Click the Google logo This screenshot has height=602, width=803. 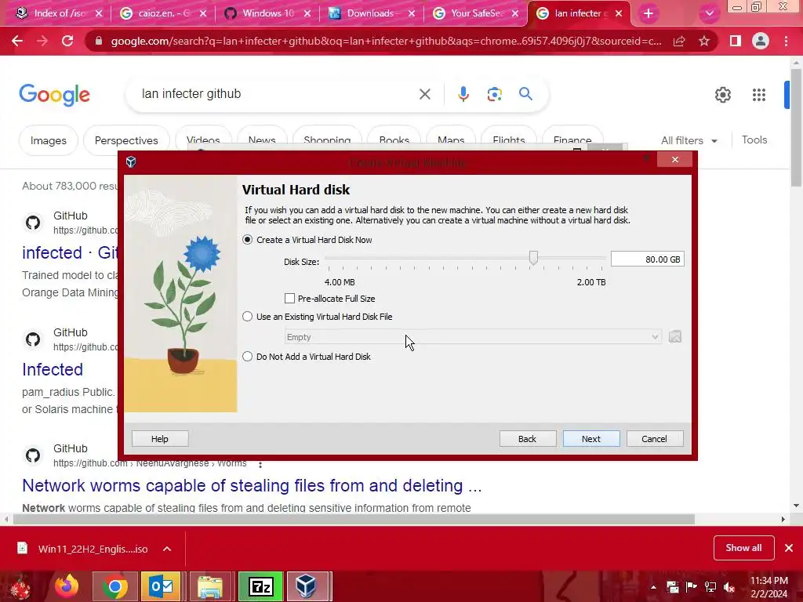[x=54, y=95]
